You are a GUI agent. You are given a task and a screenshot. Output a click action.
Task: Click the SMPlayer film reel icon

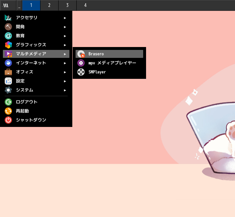click(81, 72)
